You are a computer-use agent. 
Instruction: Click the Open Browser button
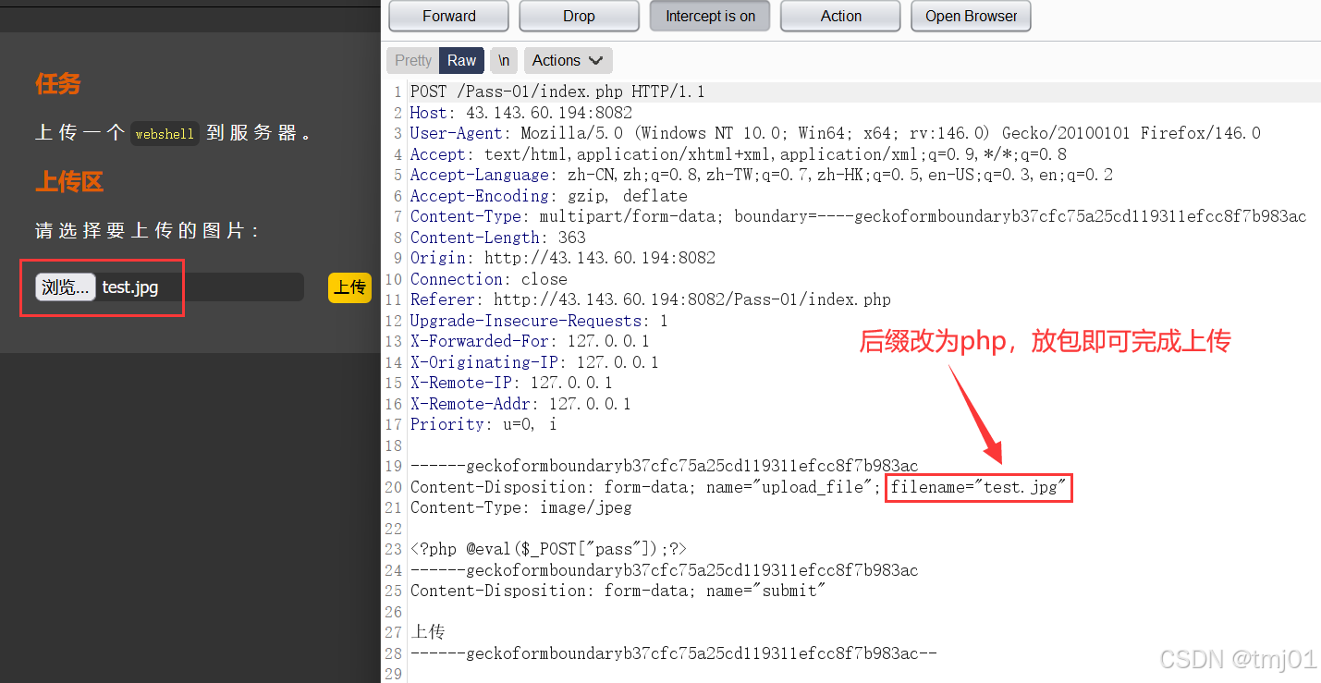coord(971,16)
